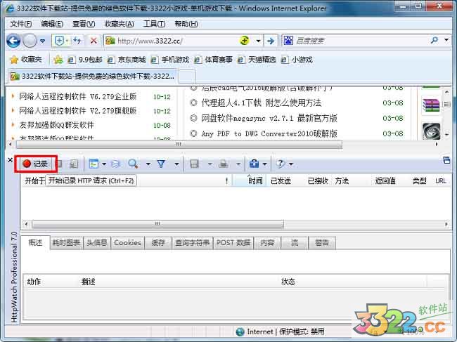Click the compatibility view shield icon
The height and width of the screenshot is (342, 457).
click(60, 41)
